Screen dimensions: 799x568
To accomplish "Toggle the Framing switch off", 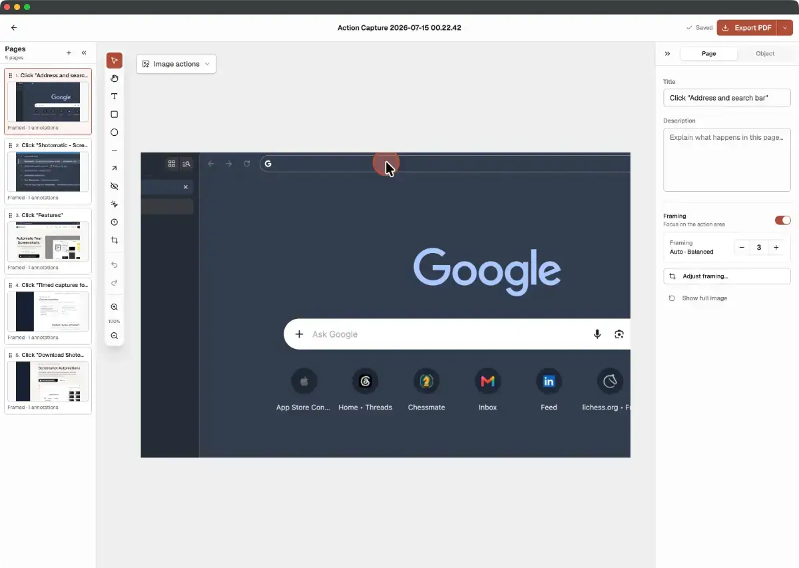I will click(x=782, y=220).
